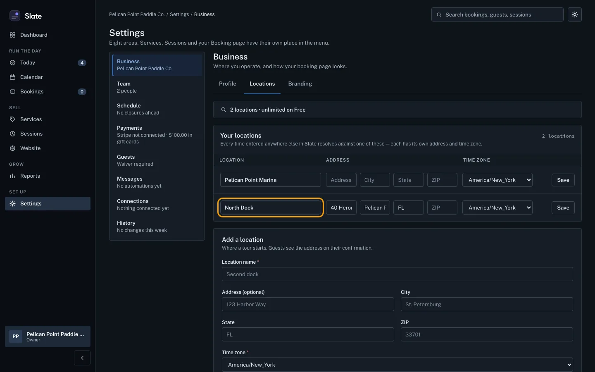Click the ZIP field in Add a location form
Screen dimensions: 595x372
[x=487, y=334]
